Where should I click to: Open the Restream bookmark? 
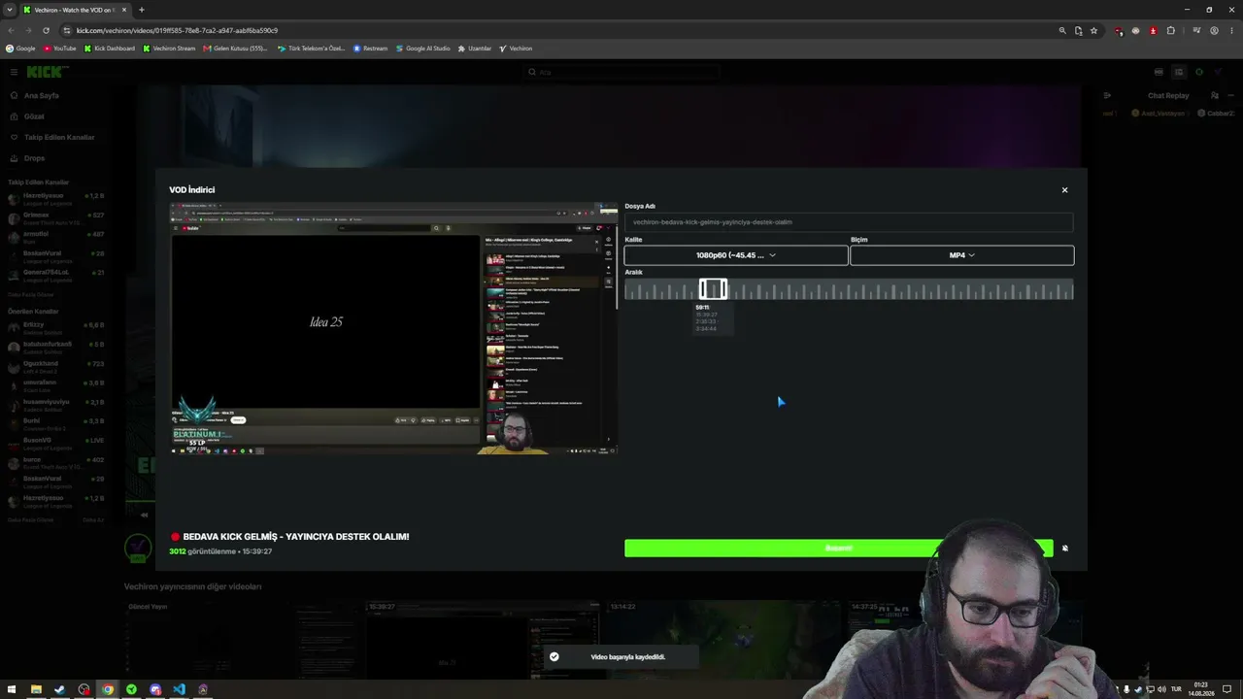370,49
